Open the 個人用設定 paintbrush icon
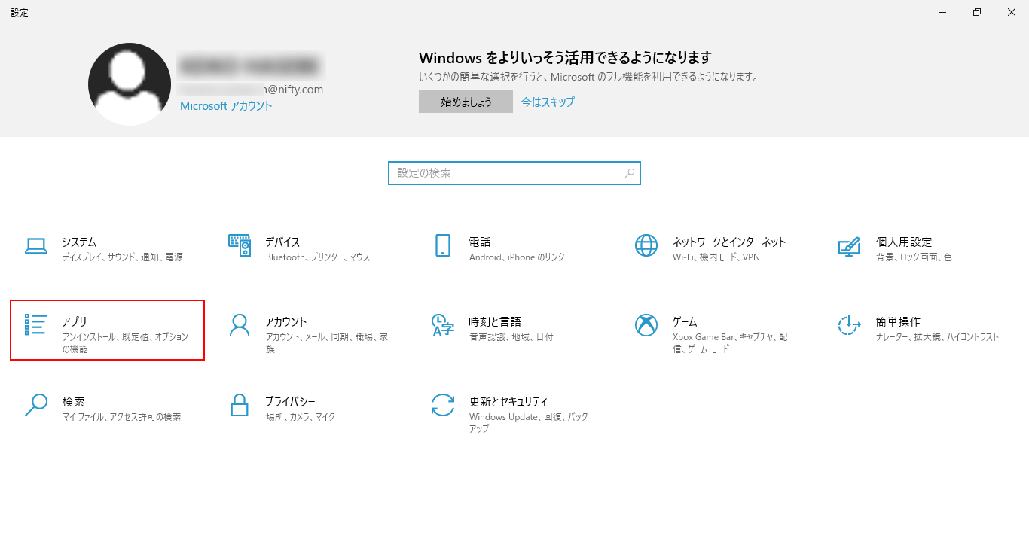This screenshot has width=1029, height=548. pos(850,247)
